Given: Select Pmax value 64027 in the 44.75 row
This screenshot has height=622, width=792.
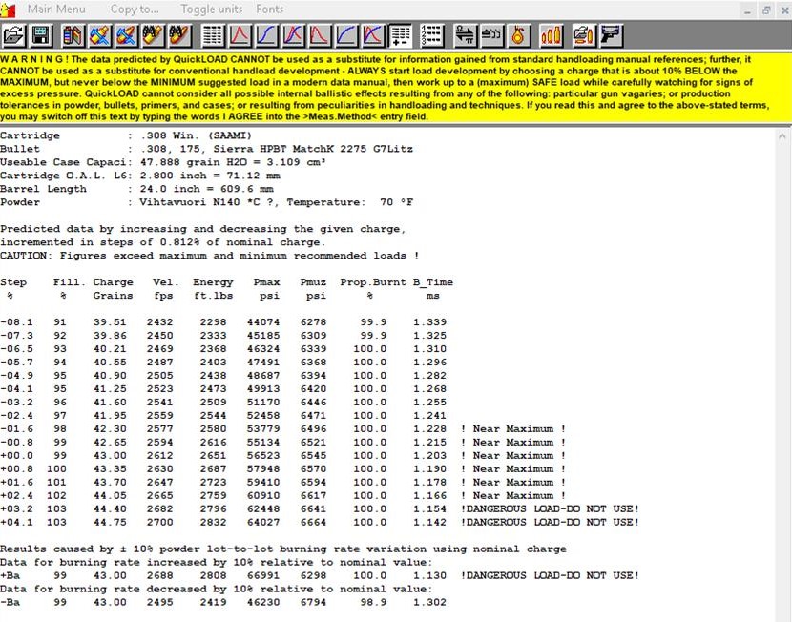Looking at the screenshot, I should (263, 522).
